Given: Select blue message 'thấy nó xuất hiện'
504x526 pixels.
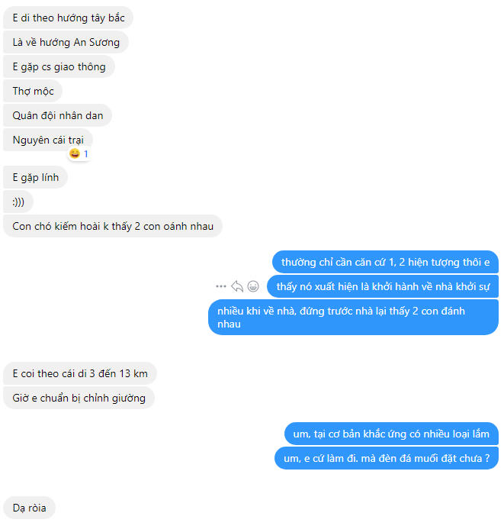Looking at the screenshot, I should tap(383, 286).
